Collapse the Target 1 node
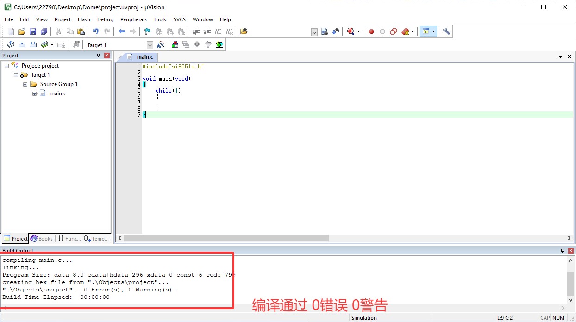Viewport: 576px width, 322px height. coord(16,75)
